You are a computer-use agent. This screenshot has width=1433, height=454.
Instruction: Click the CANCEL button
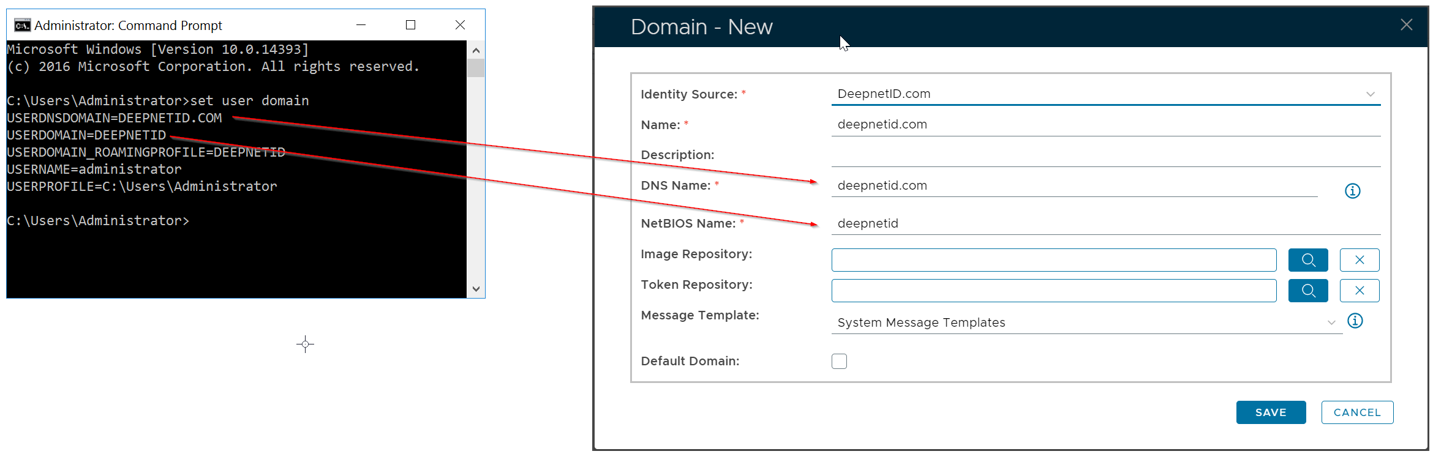1357,412
